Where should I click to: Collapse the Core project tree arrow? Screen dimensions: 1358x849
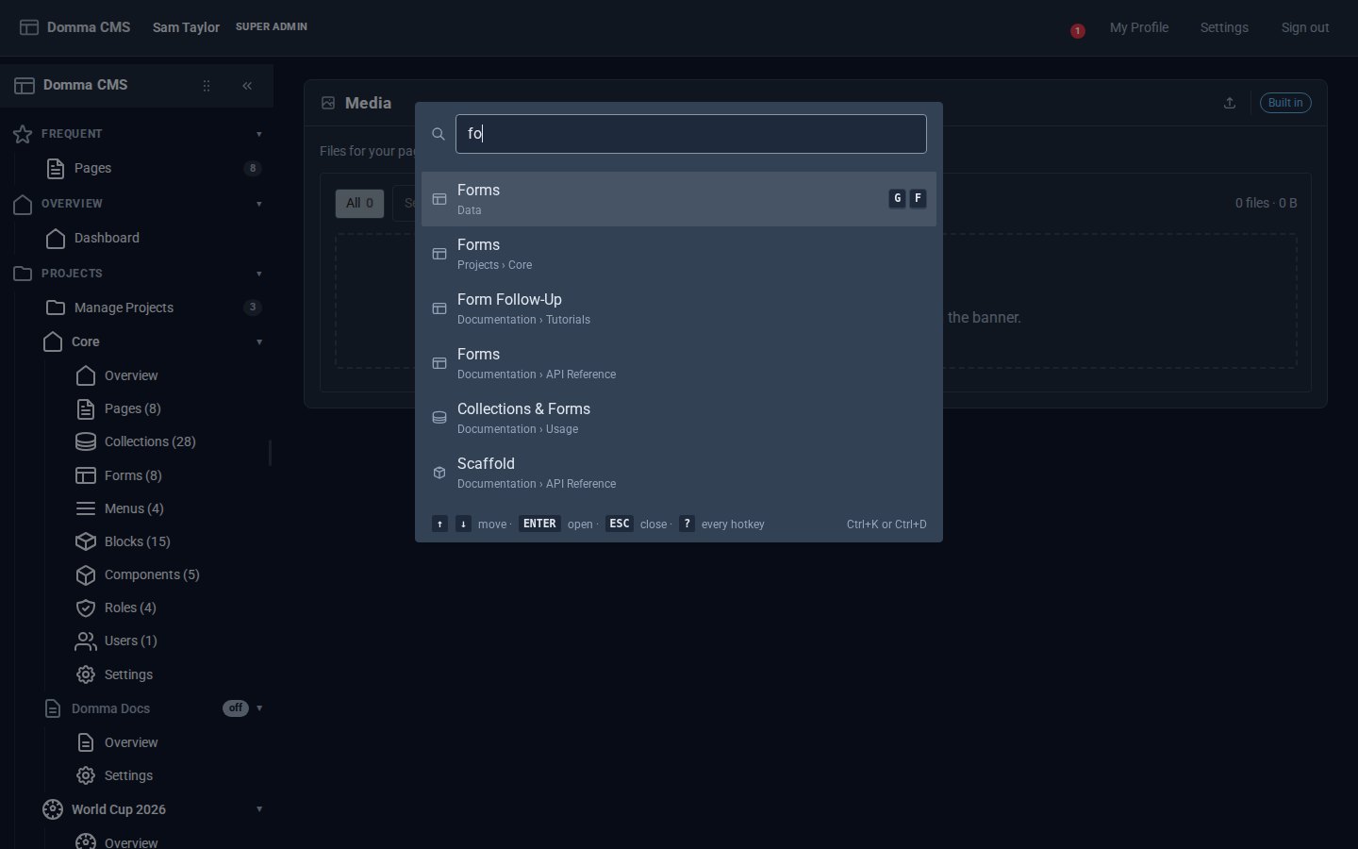(x=259, y=341)
